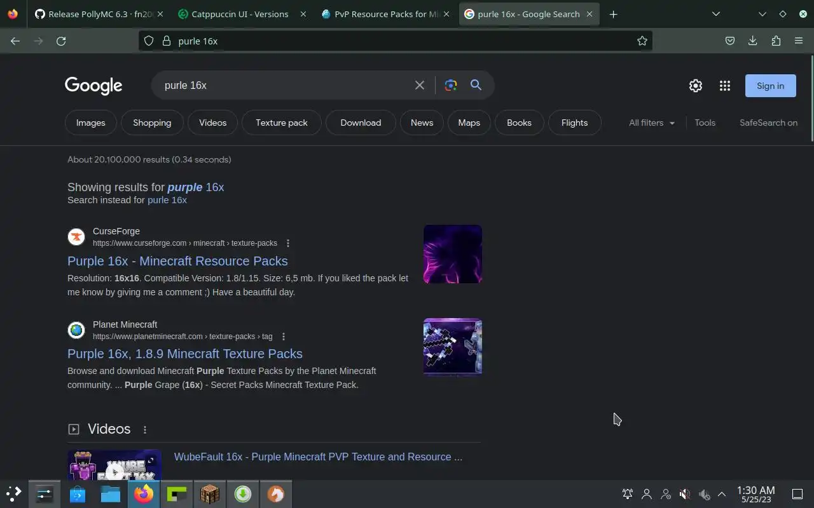Show site security shield information

click(149, 41)
